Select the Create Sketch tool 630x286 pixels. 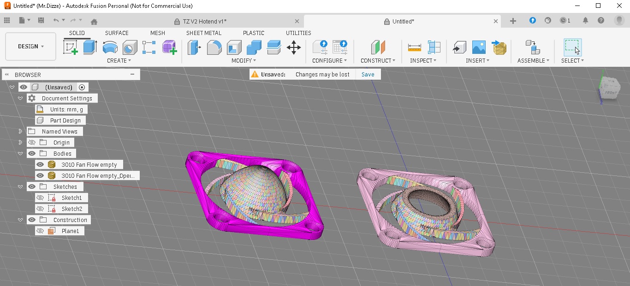coord(71,47)
